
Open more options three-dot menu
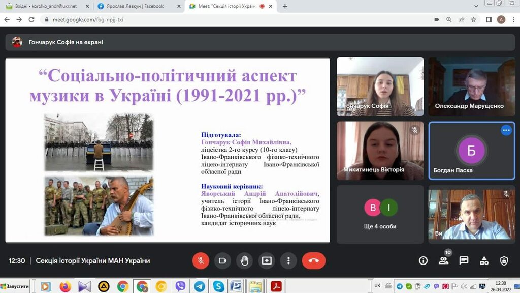click(x=288, y=261)
